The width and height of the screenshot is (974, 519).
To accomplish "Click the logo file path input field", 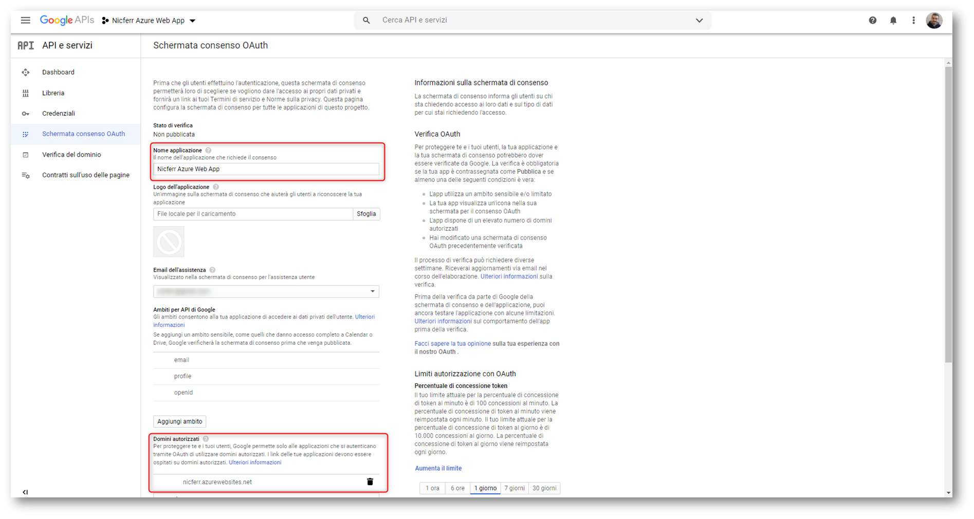I will pos(253,214).
